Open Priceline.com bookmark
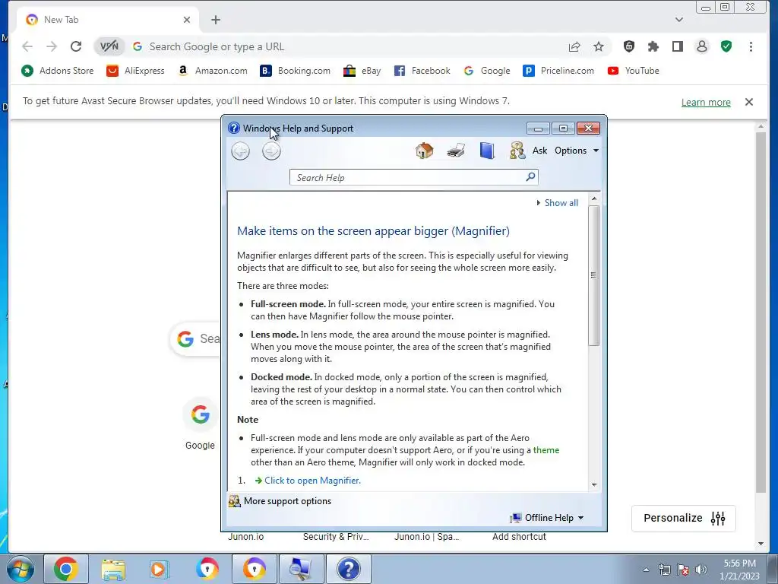 pos(558,71)
